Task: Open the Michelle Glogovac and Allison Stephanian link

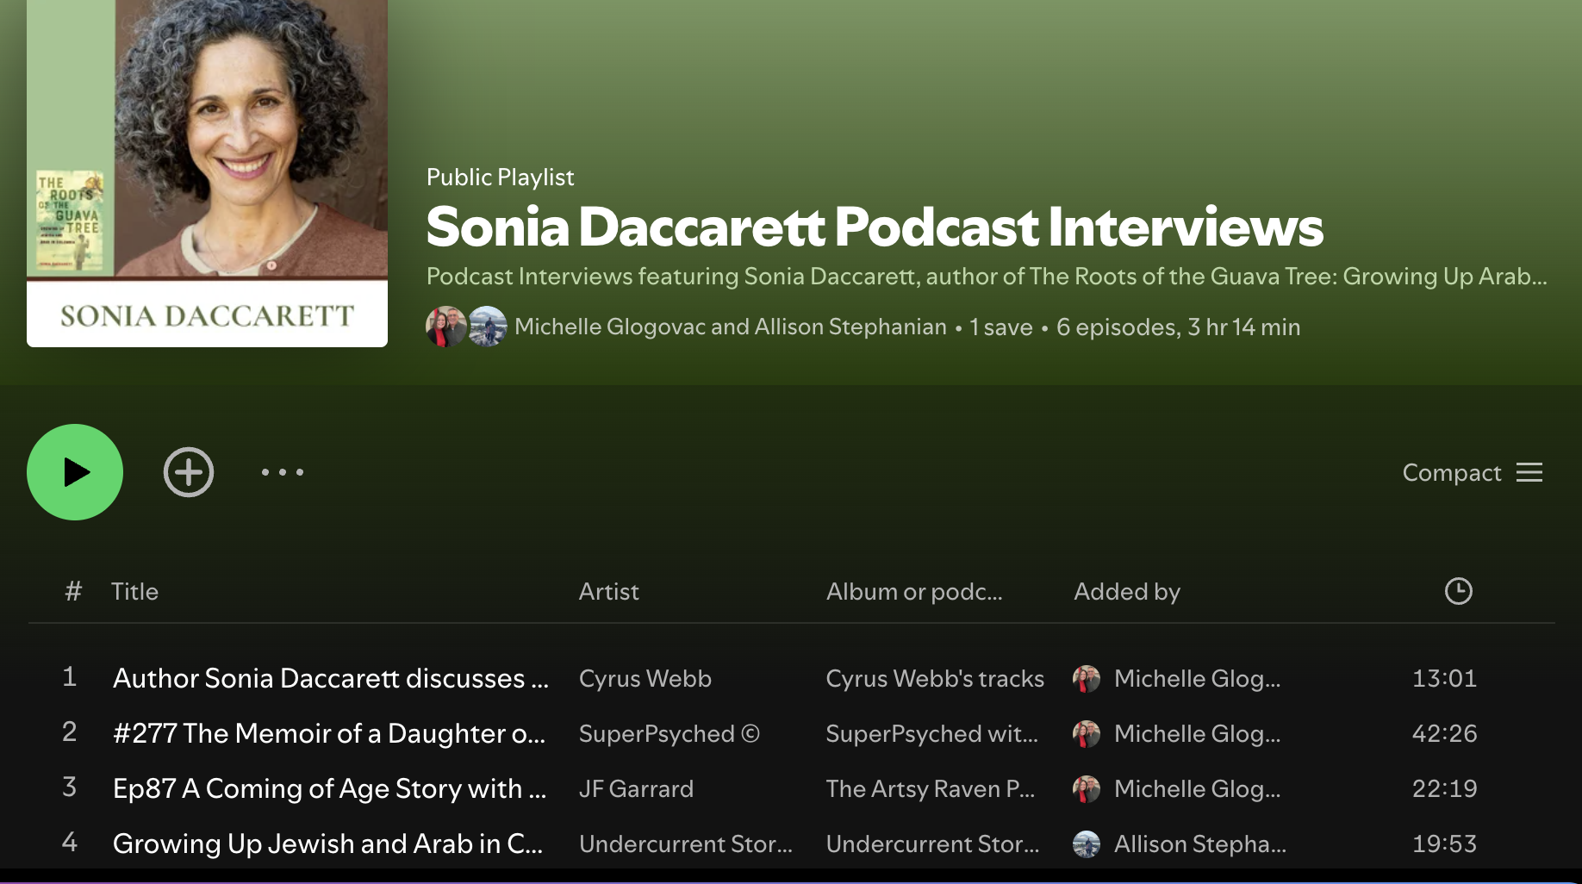Action: pos(731,327)
